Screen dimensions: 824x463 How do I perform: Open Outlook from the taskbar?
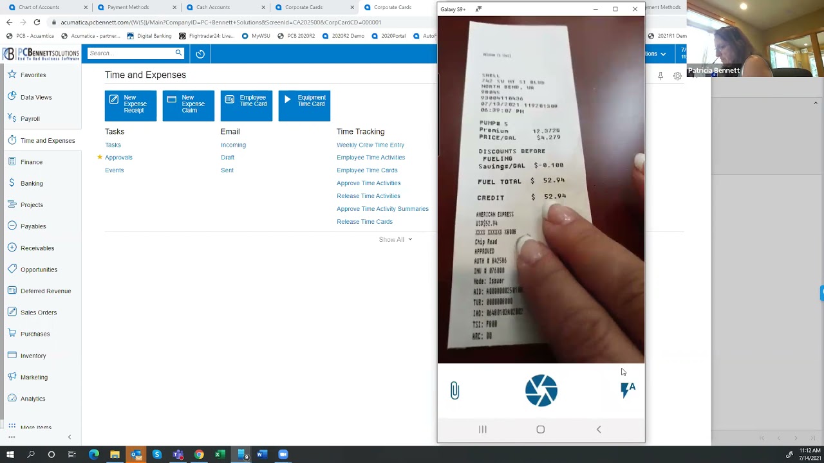click(136, 455)
